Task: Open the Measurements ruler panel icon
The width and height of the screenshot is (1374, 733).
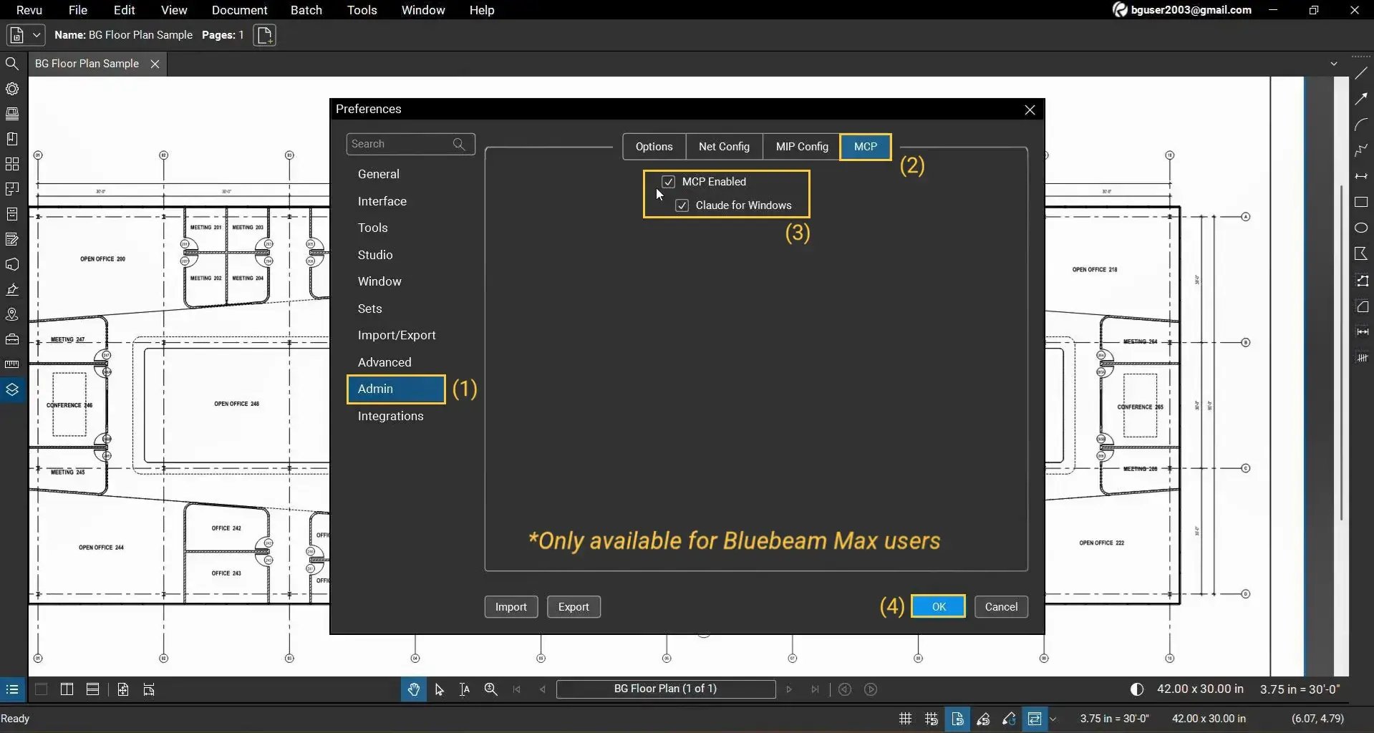Action: [12, 364]
